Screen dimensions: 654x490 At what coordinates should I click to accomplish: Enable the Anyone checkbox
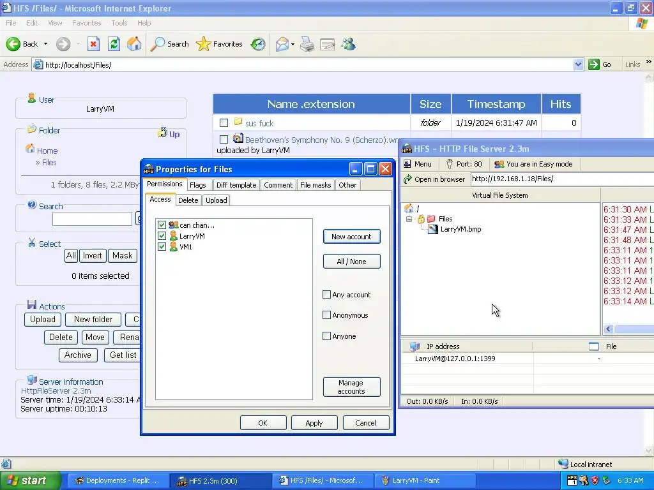[326, 336]
